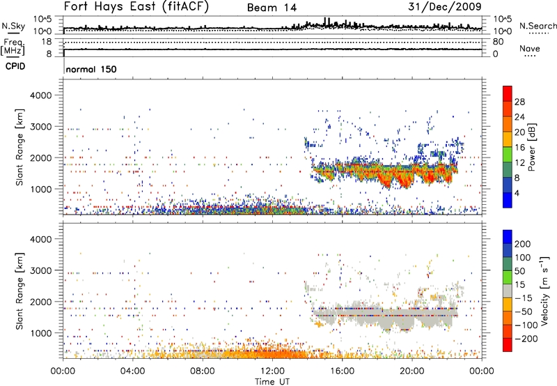Click the "CPID" row label
557x386 pixels.
(15, 66)
